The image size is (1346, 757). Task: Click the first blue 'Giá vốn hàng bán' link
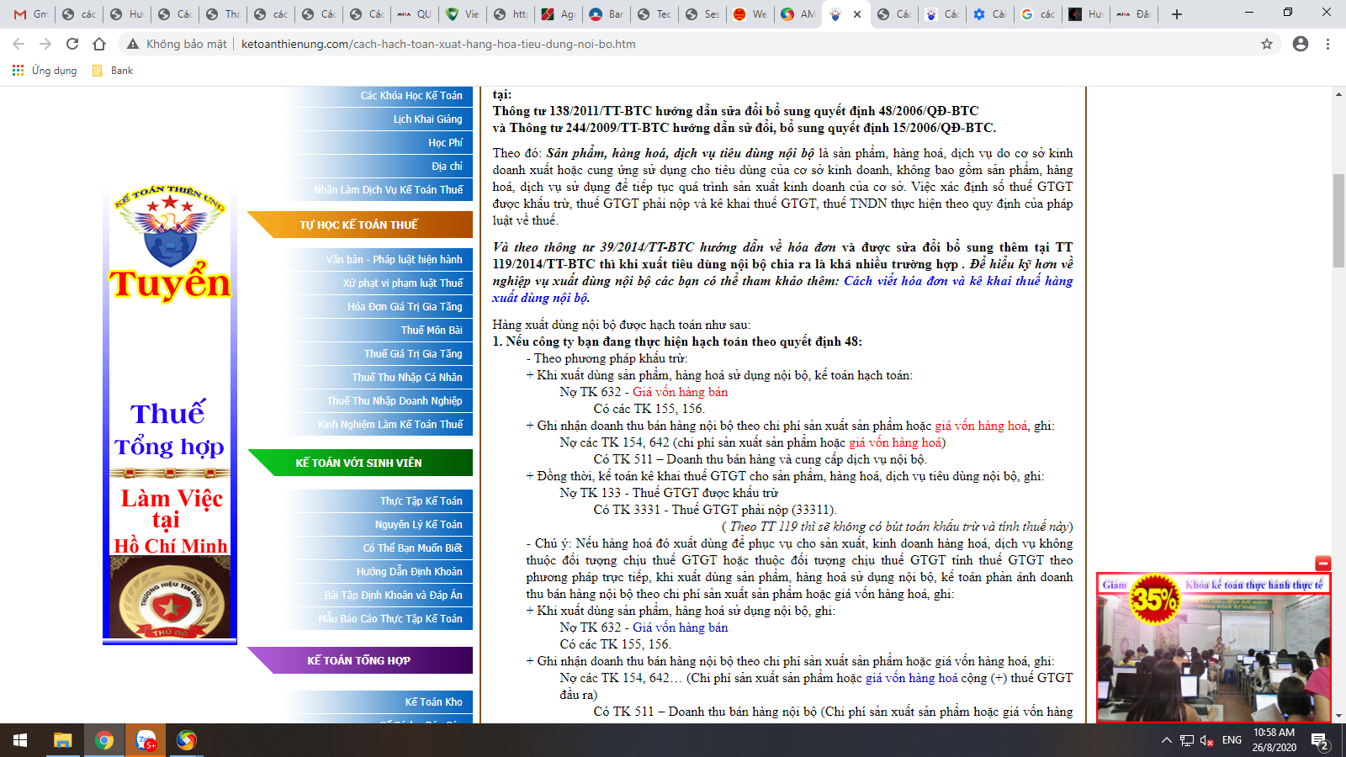[681, 627]
